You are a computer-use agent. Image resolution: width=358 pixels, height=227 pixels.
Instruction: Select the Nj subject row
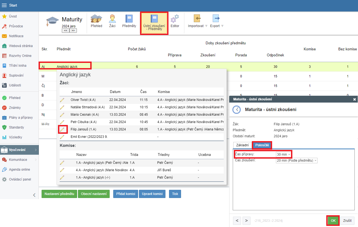coord(48,115)
